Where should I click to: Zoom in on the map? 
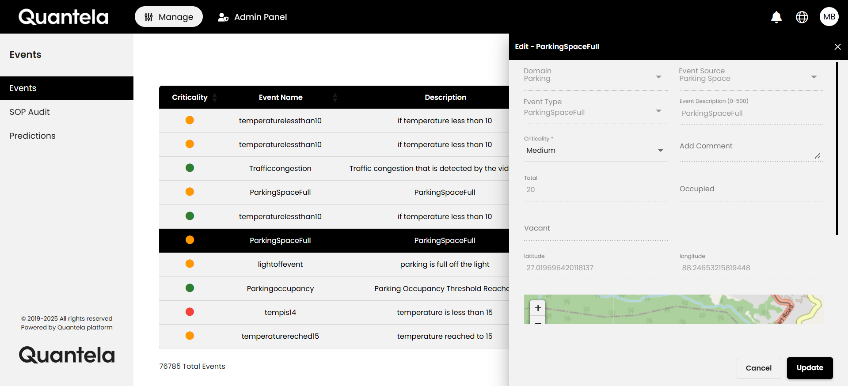538,308
